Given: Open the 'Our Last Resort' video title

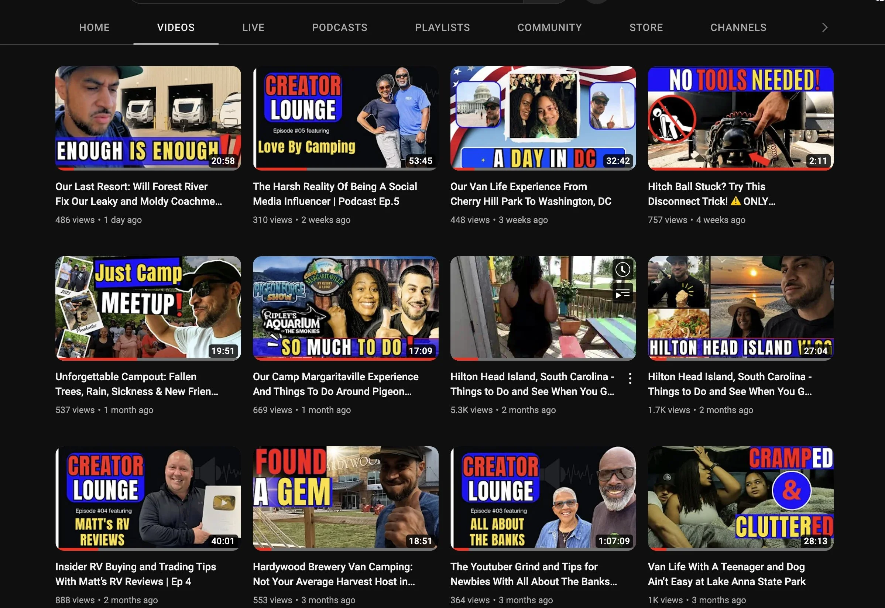Looking at the screenshot, I should coord(139,193).
